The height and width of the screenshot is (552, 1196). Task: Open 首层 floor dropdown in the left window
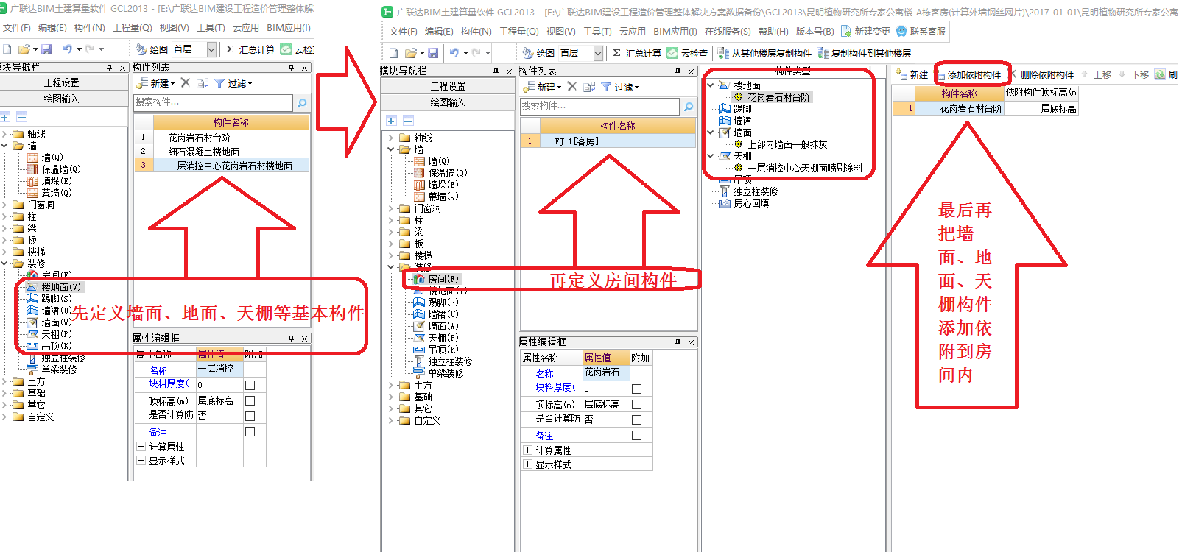point(211,49)
